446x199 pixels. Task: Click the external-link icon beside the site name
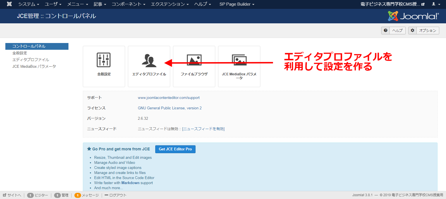click(x=423, y=4)
